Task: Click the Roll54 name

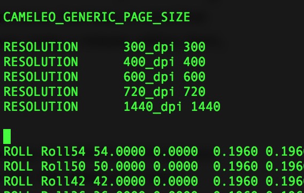Action: pos(63,151)
